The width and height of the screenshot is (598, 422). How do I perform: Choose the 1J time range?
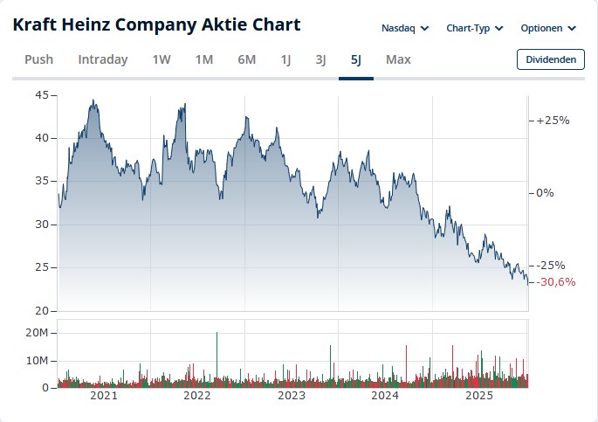pos(285,59)
